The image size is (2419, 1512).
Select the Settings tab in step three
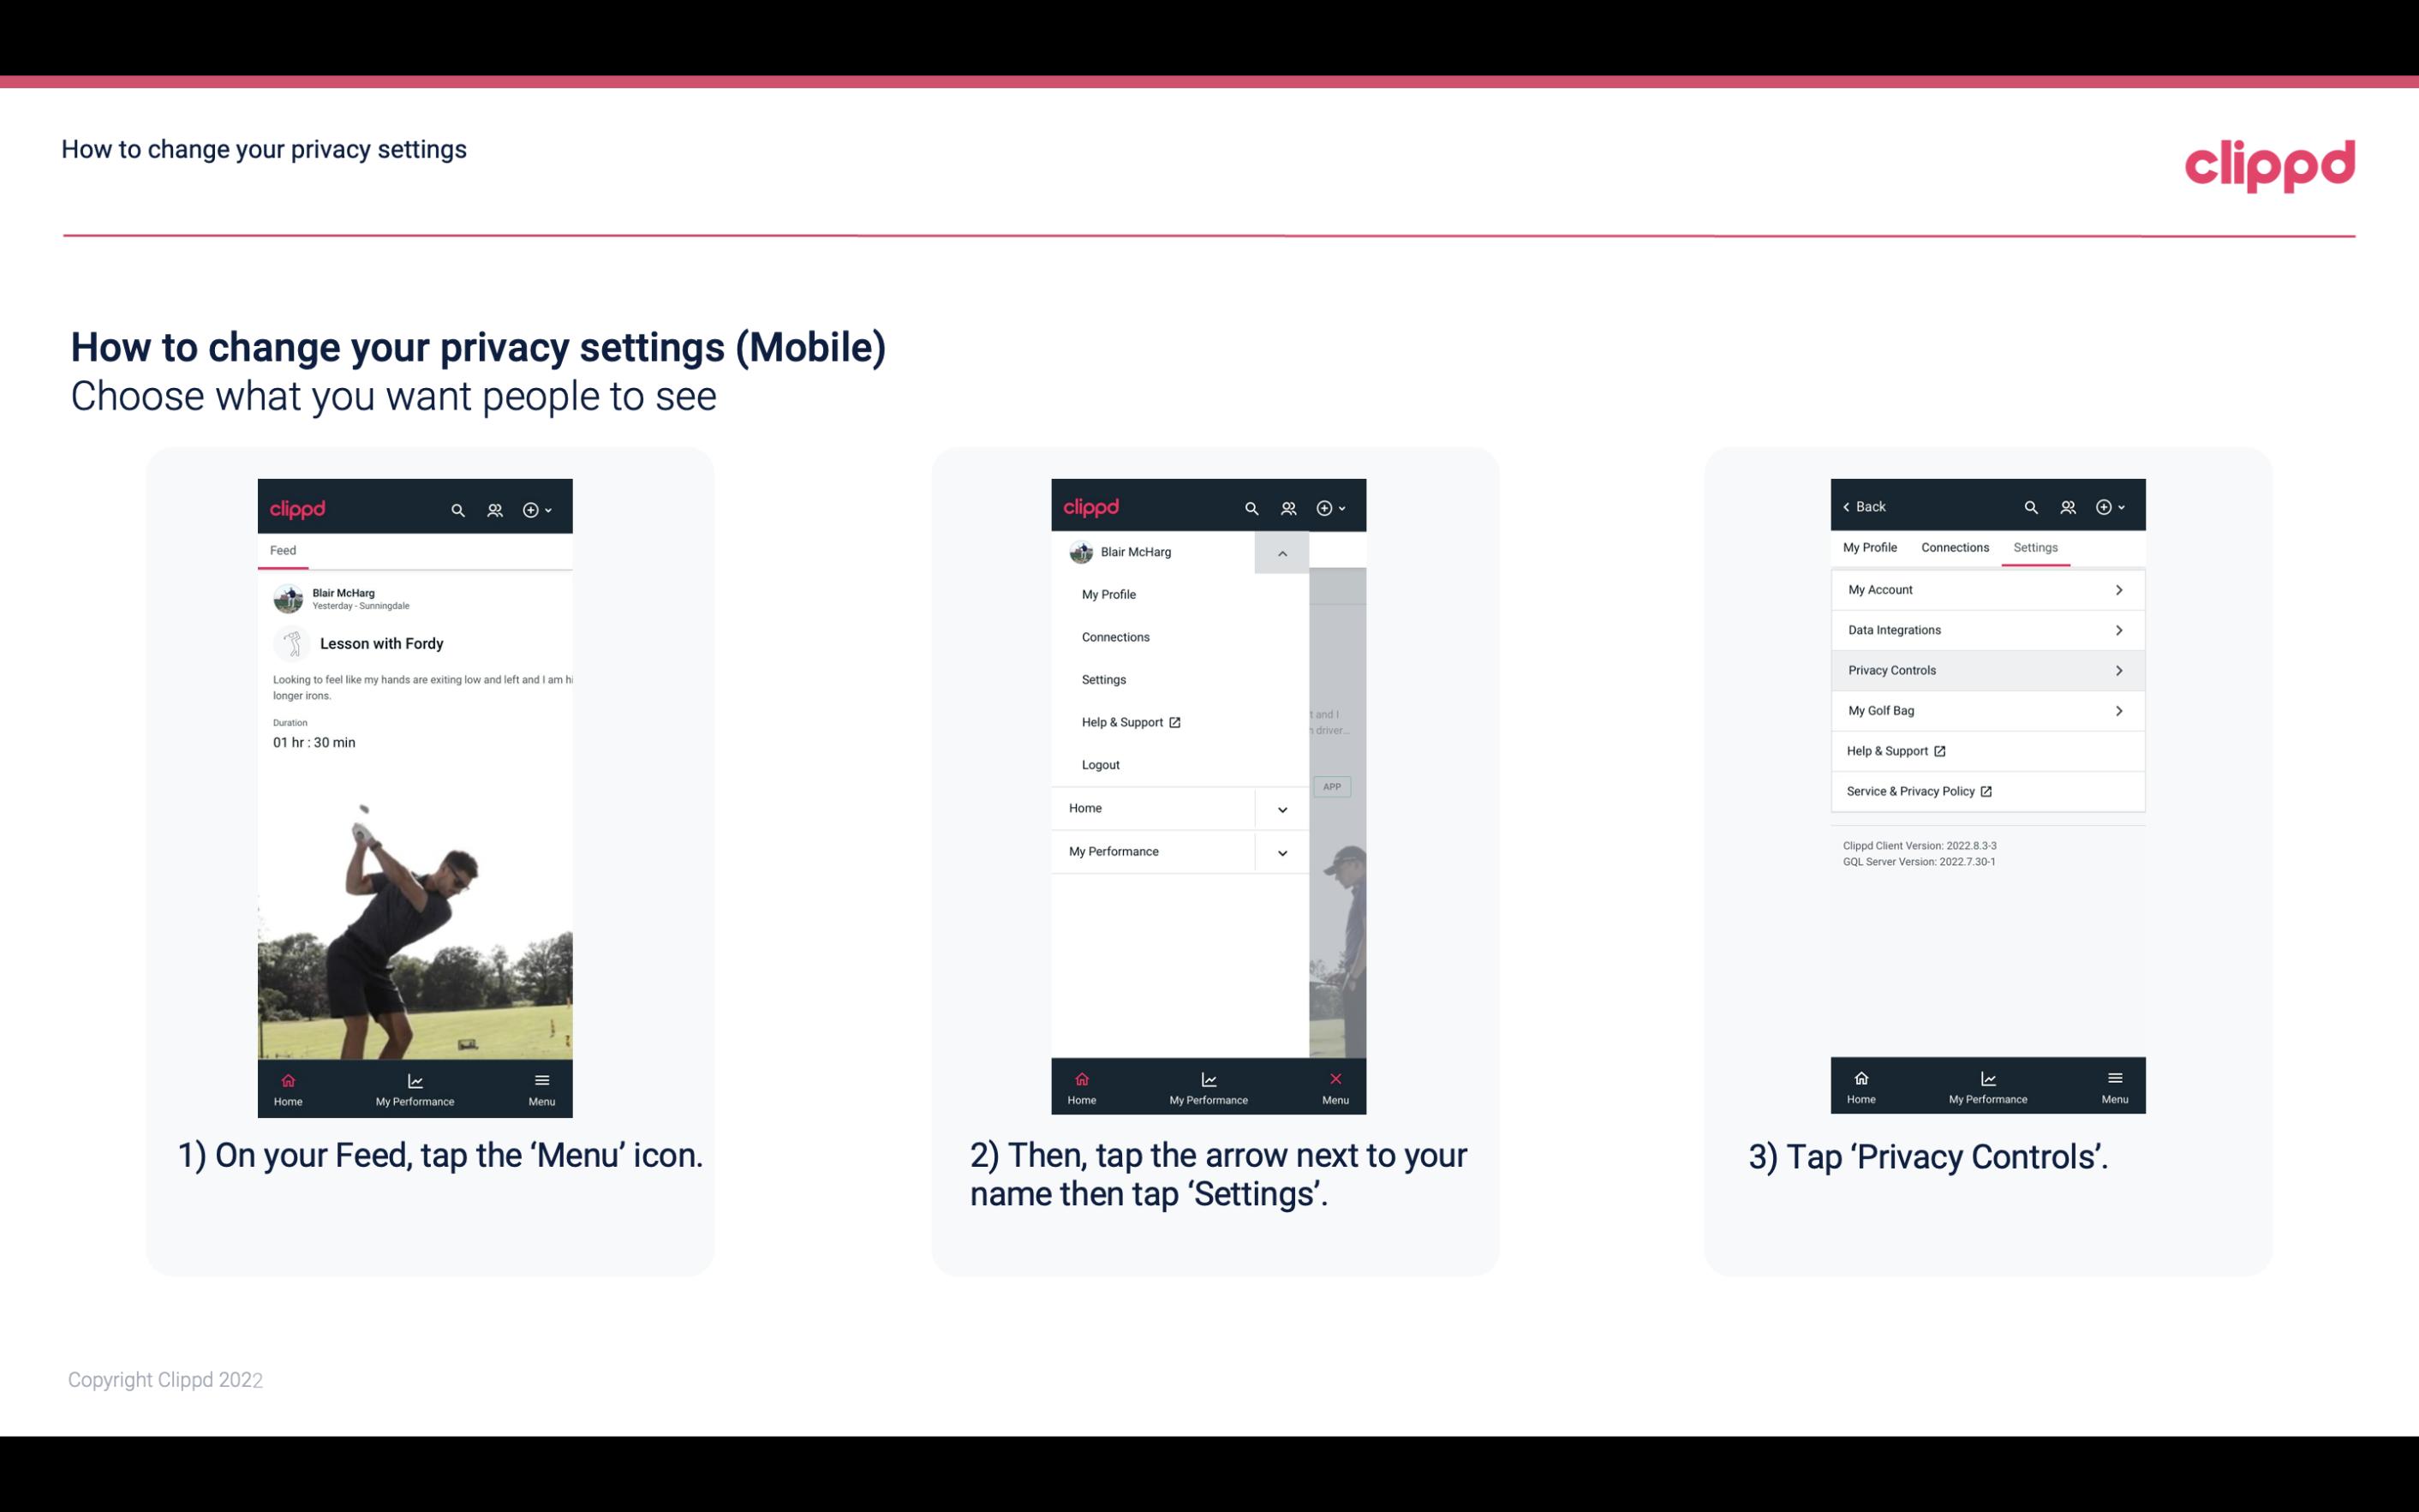coord(2034,547)
